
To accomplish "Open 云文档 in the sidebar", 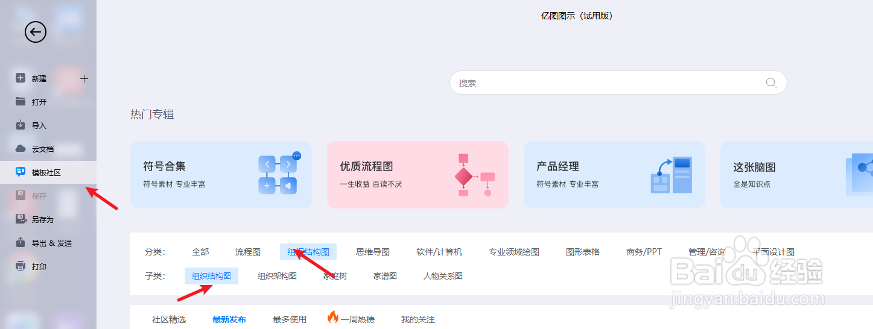I will (48, 149).
